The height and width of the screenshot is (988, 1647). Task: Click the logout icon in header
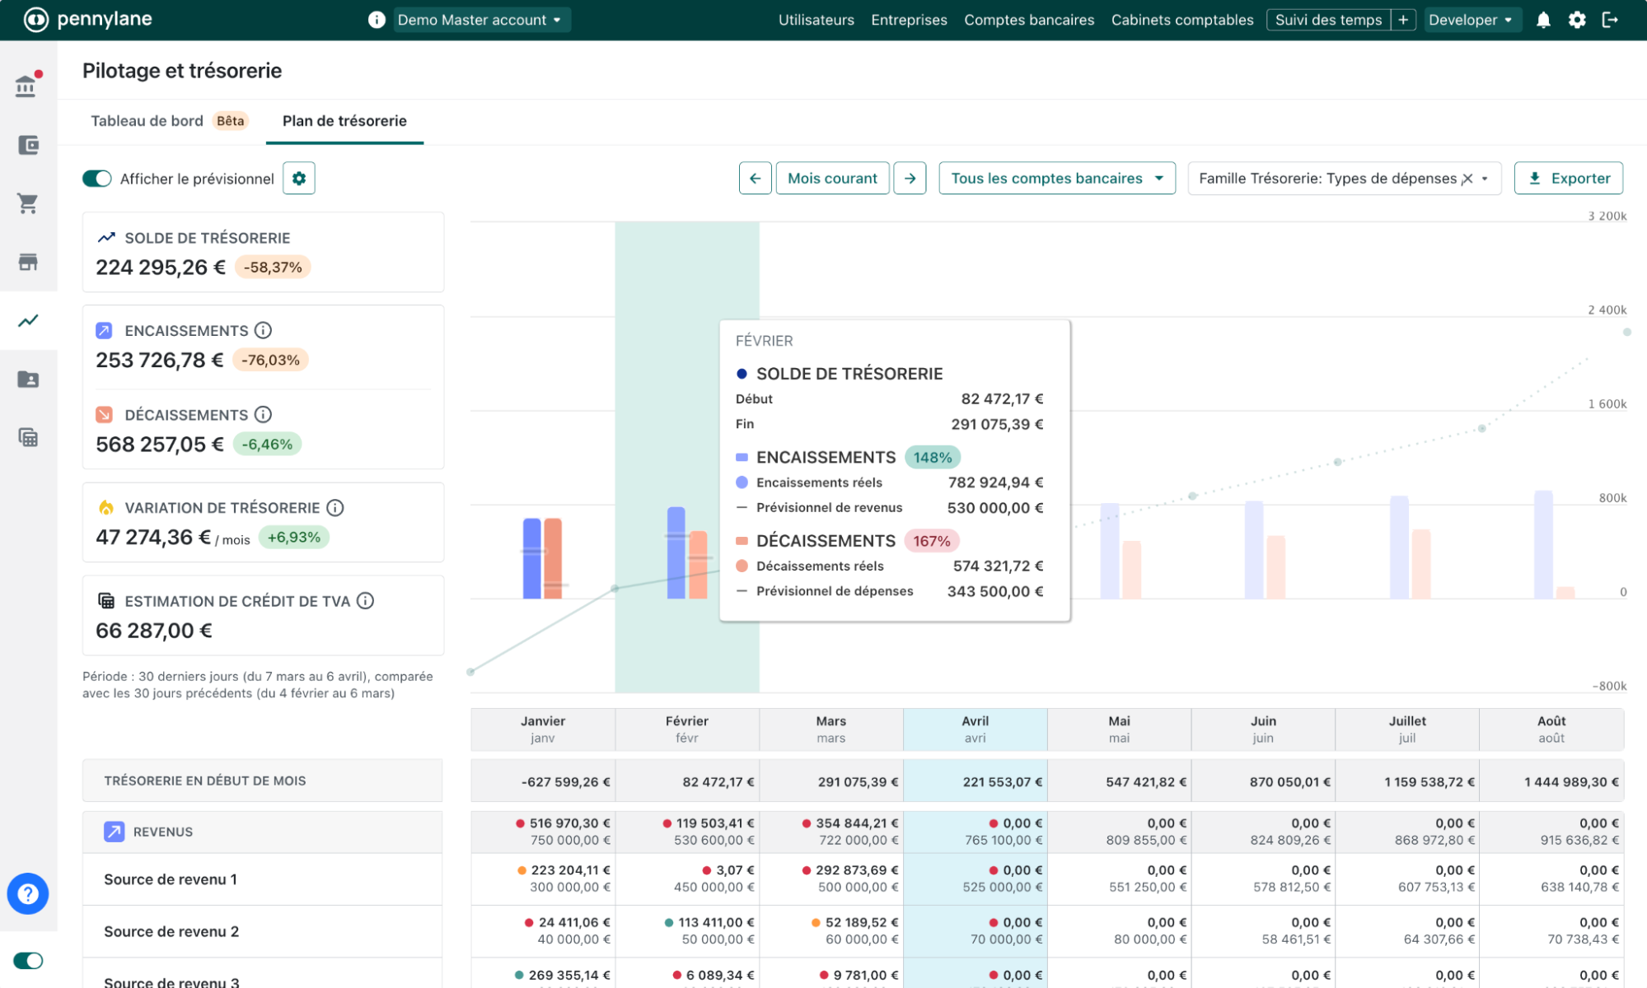pyautogui.click(x=1610, y=20)
